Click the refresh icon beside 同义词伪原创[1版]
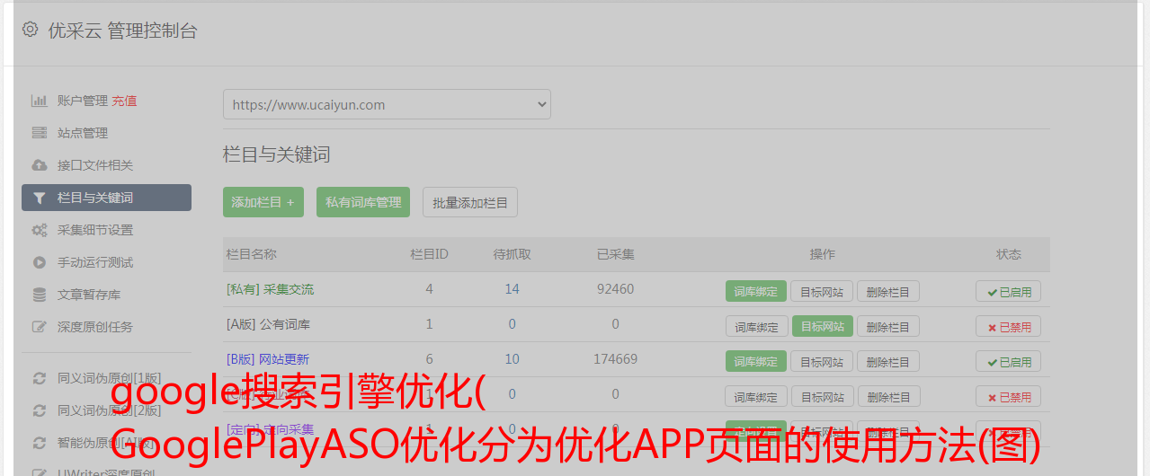Image resolution: width=1150 pixels, height=476 pixels. coord(39,378)
